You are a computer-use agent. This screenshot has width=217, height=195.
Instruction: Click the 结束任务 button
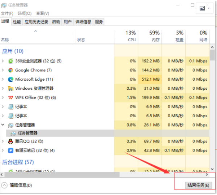click(x=198, y=185)
